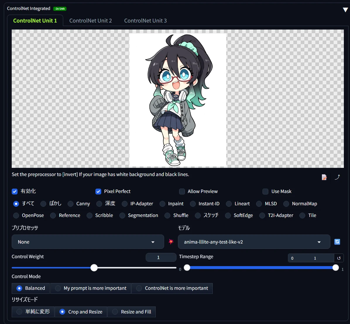Uncheck the 有効化 checkbox
This screenshot has width=350, height=324.
(x=15, y=192)
